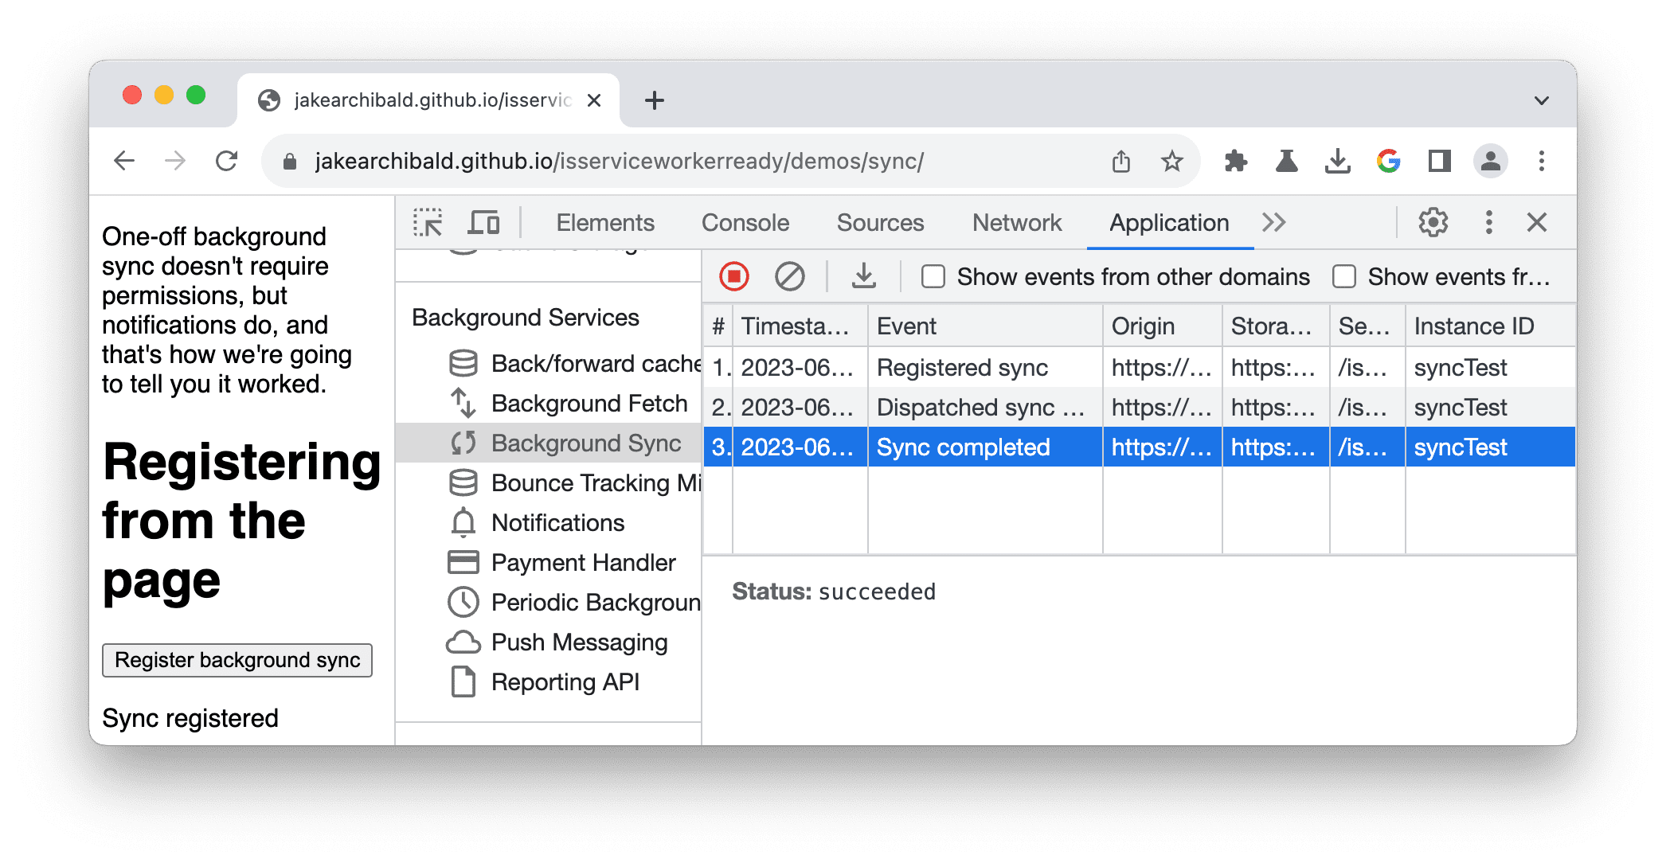Click the Register background sync button

(x=237, y=659)
